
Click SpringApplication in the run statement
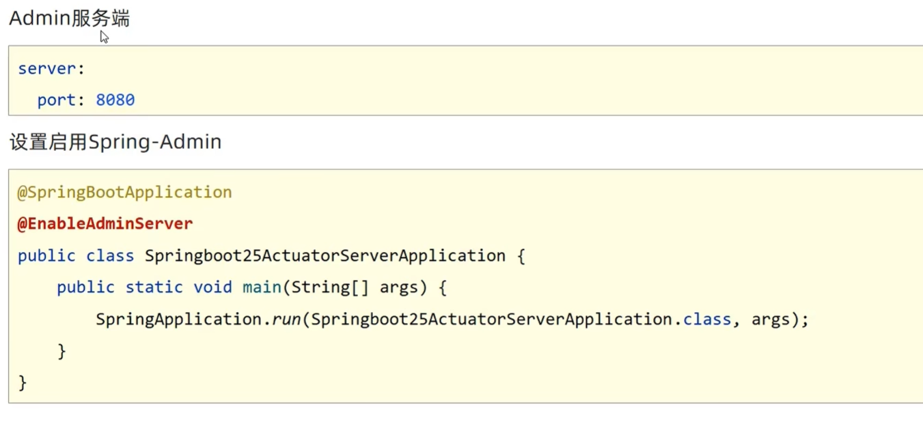tap(178, 320)
